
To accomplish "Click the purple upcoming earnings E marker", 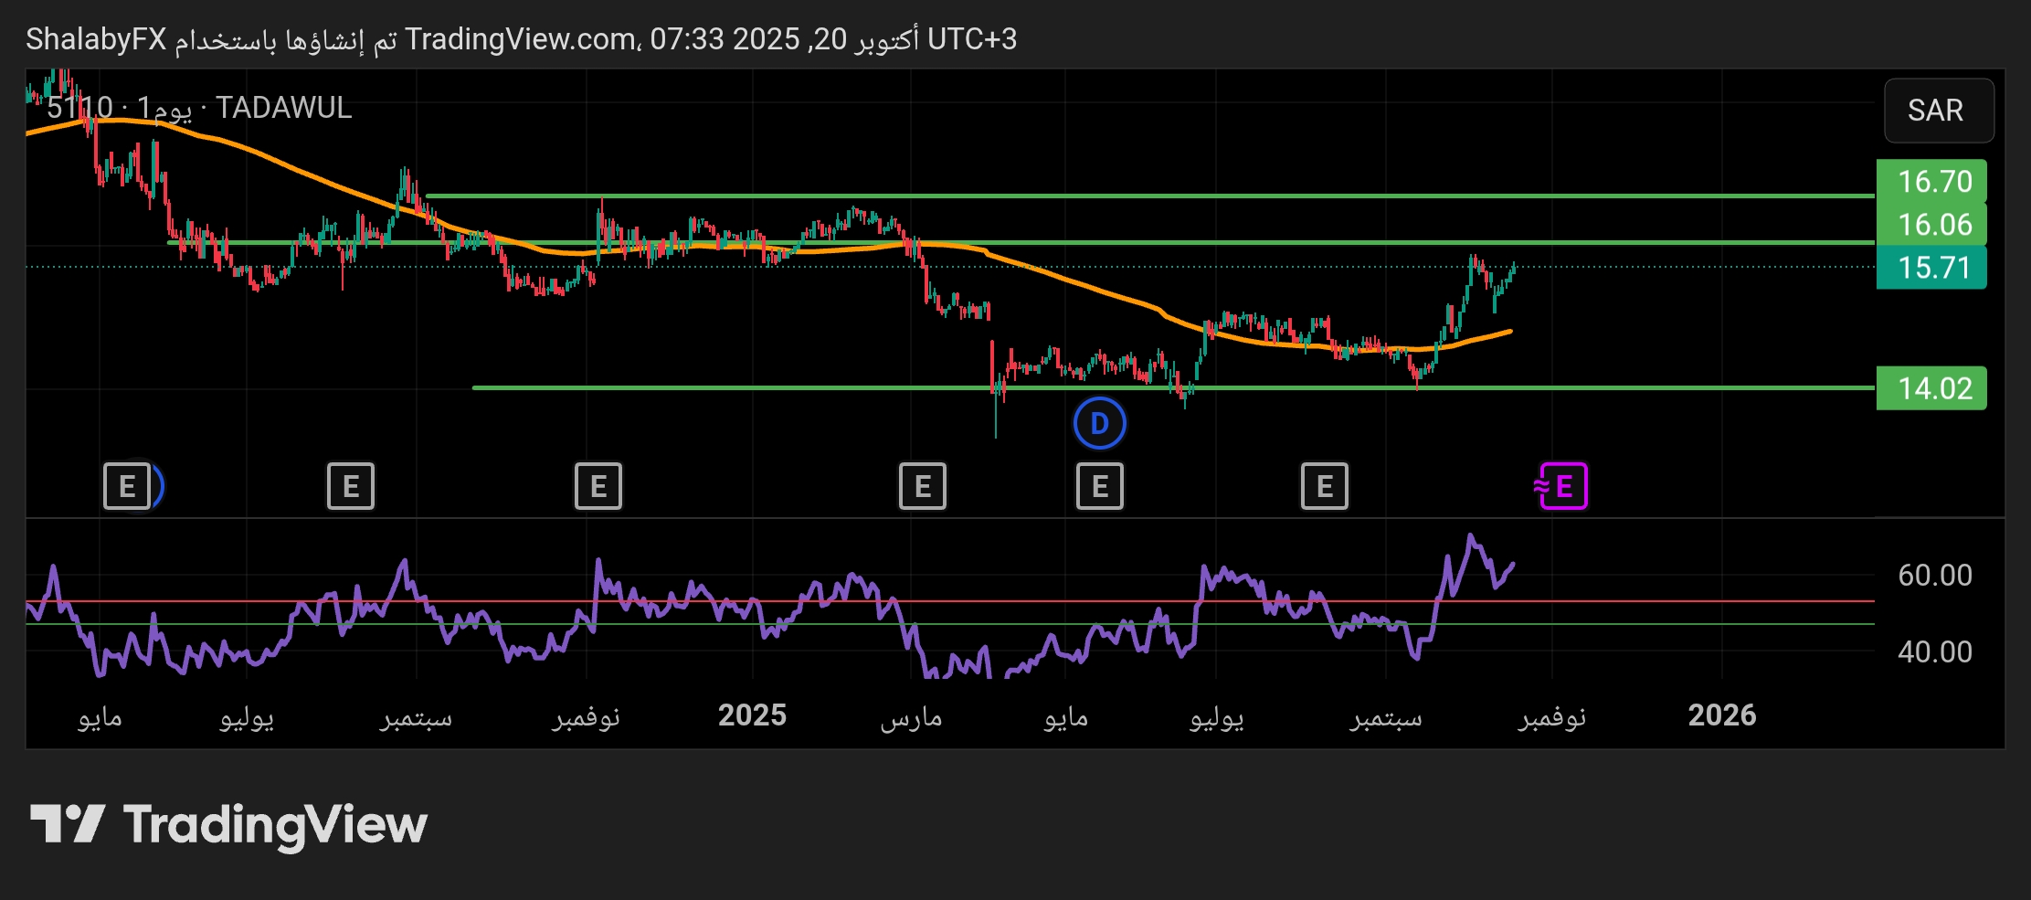I will pyautogui.click(x=1562, y=486).
